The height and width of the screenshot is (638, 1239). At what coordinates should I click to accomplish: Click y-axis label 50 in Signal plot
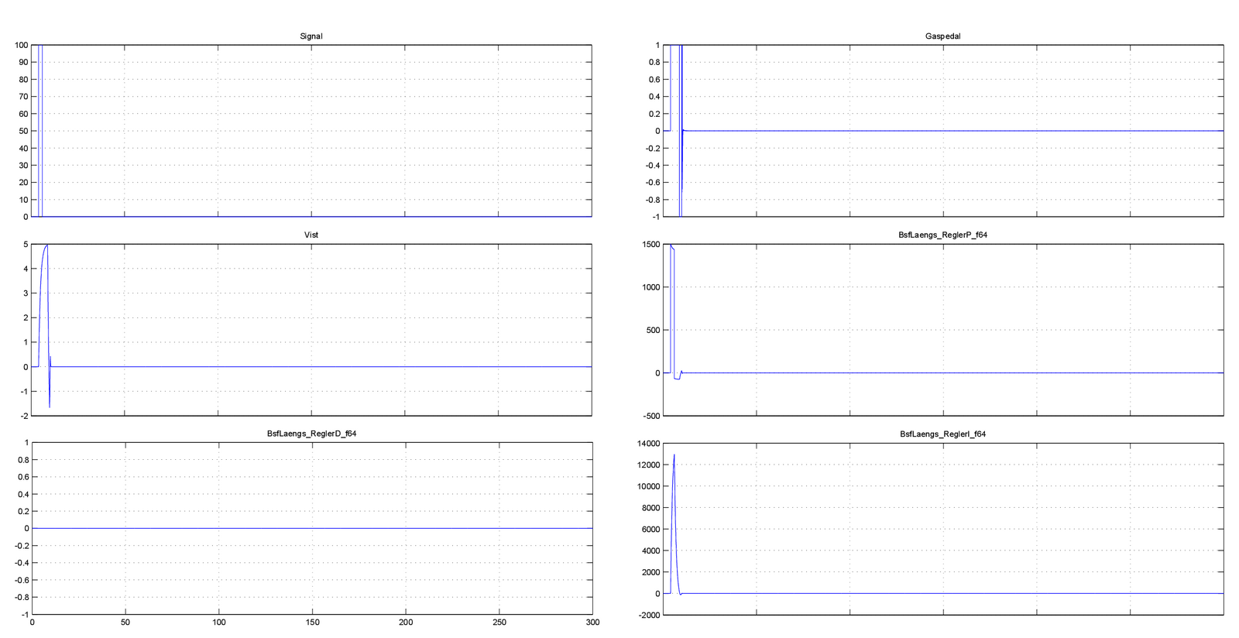tap(23, 131)
